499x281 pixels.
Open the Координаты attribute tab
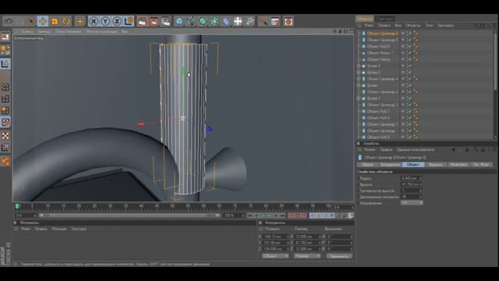390,165
